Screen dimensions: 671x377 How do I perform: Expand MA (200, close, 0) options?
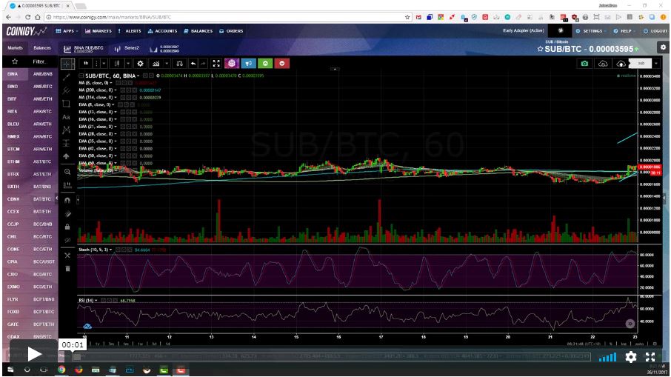[x=116, y=90]
